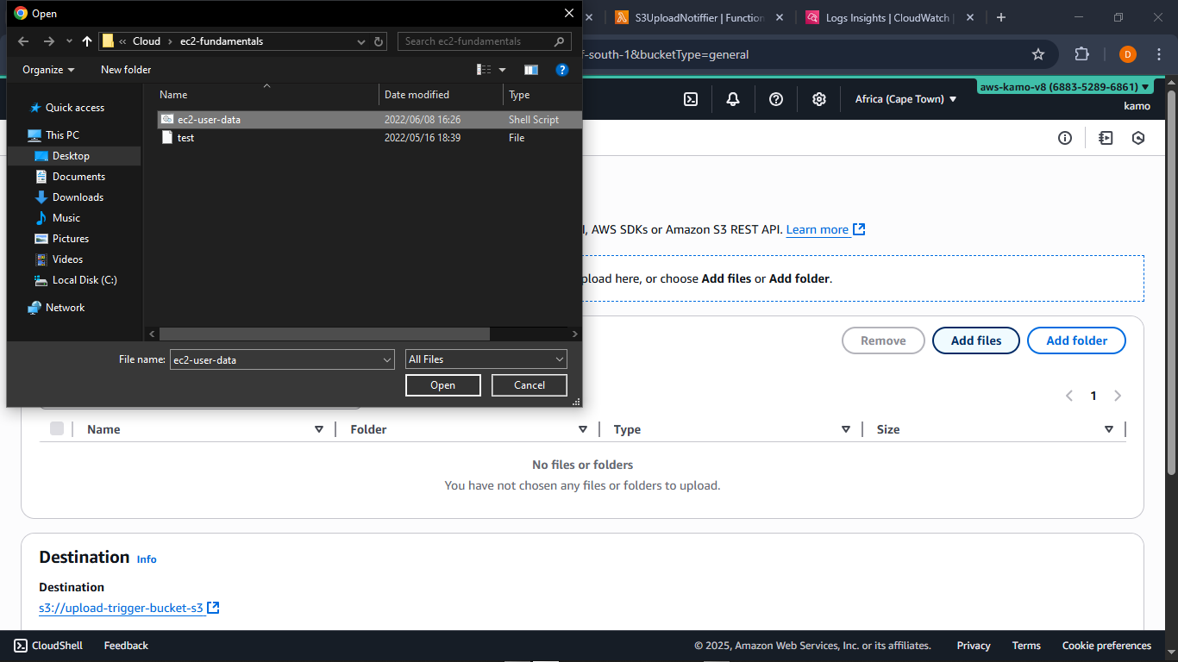Open AWS support help icon

pos(776,99)
